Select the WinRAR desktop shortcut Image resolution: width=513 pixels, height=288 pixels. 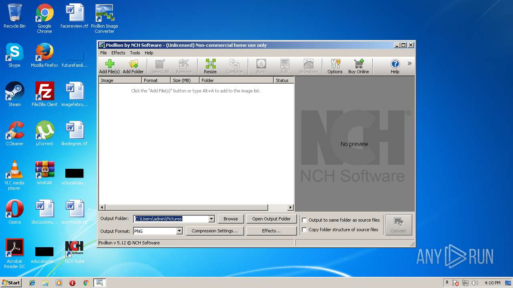tap(44, 173)
